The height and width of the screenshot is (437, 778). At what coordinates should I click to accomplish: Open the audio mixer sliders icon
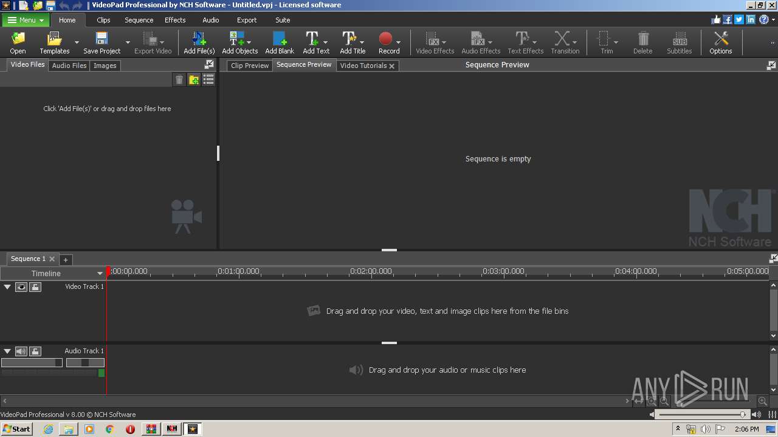click(x=773, y=415)
